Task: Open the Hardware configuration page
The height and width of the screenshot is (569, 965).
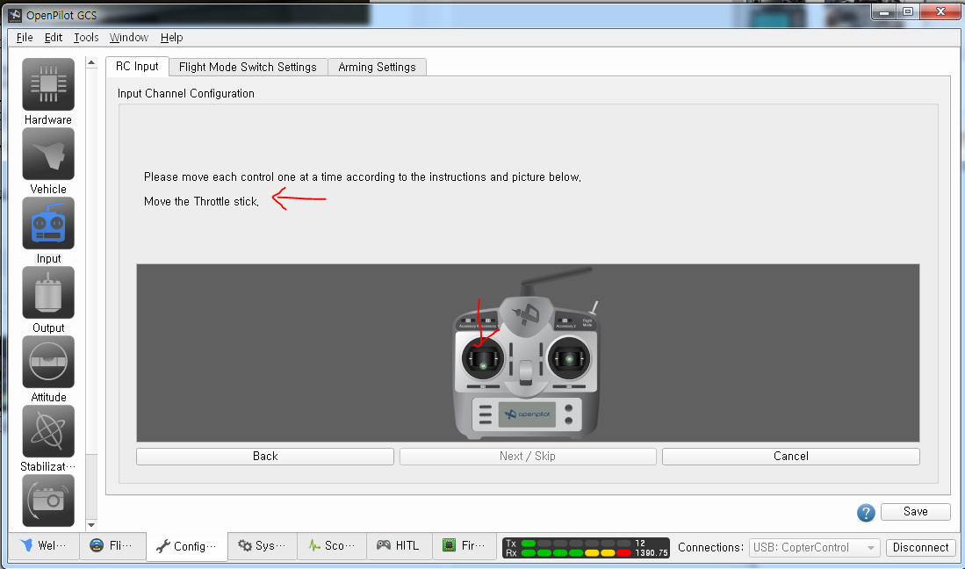Action: pyautogui.click(x=48, y=85)
